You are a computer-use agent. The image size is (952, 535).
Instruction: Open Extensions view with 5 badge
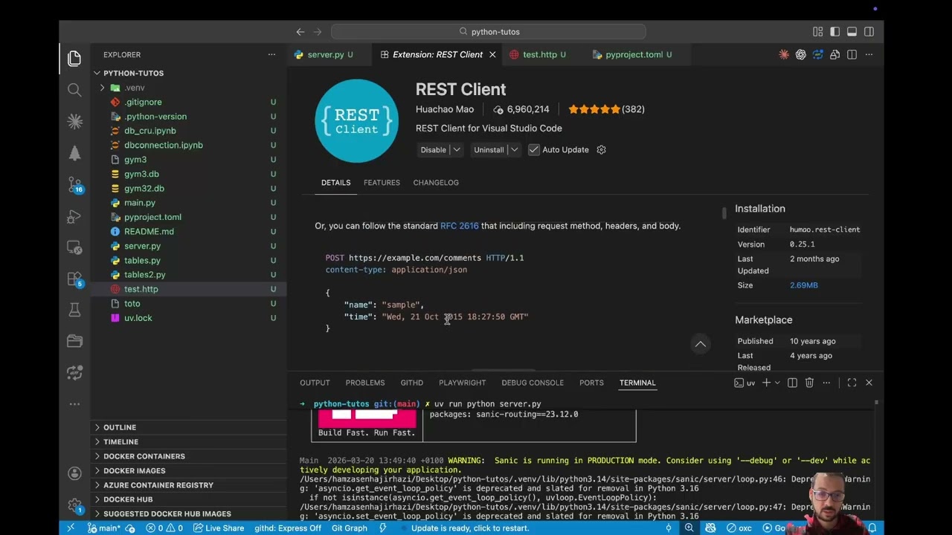coord(74,279)
